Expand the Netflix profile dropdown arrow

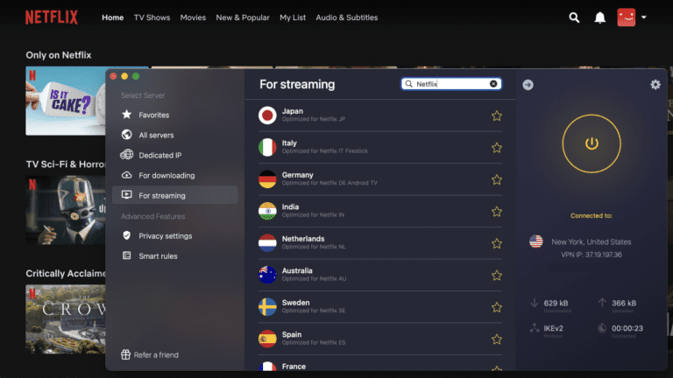(644, 17)
